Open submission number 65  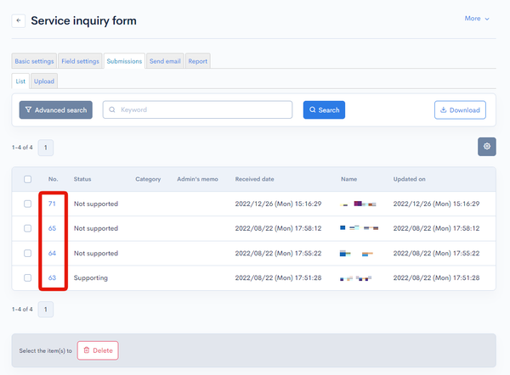[x=52, y=228]
